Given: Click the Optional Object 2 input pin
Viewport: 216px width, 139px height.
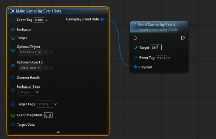Looking at the screenshot, I should tap(13, 66).
